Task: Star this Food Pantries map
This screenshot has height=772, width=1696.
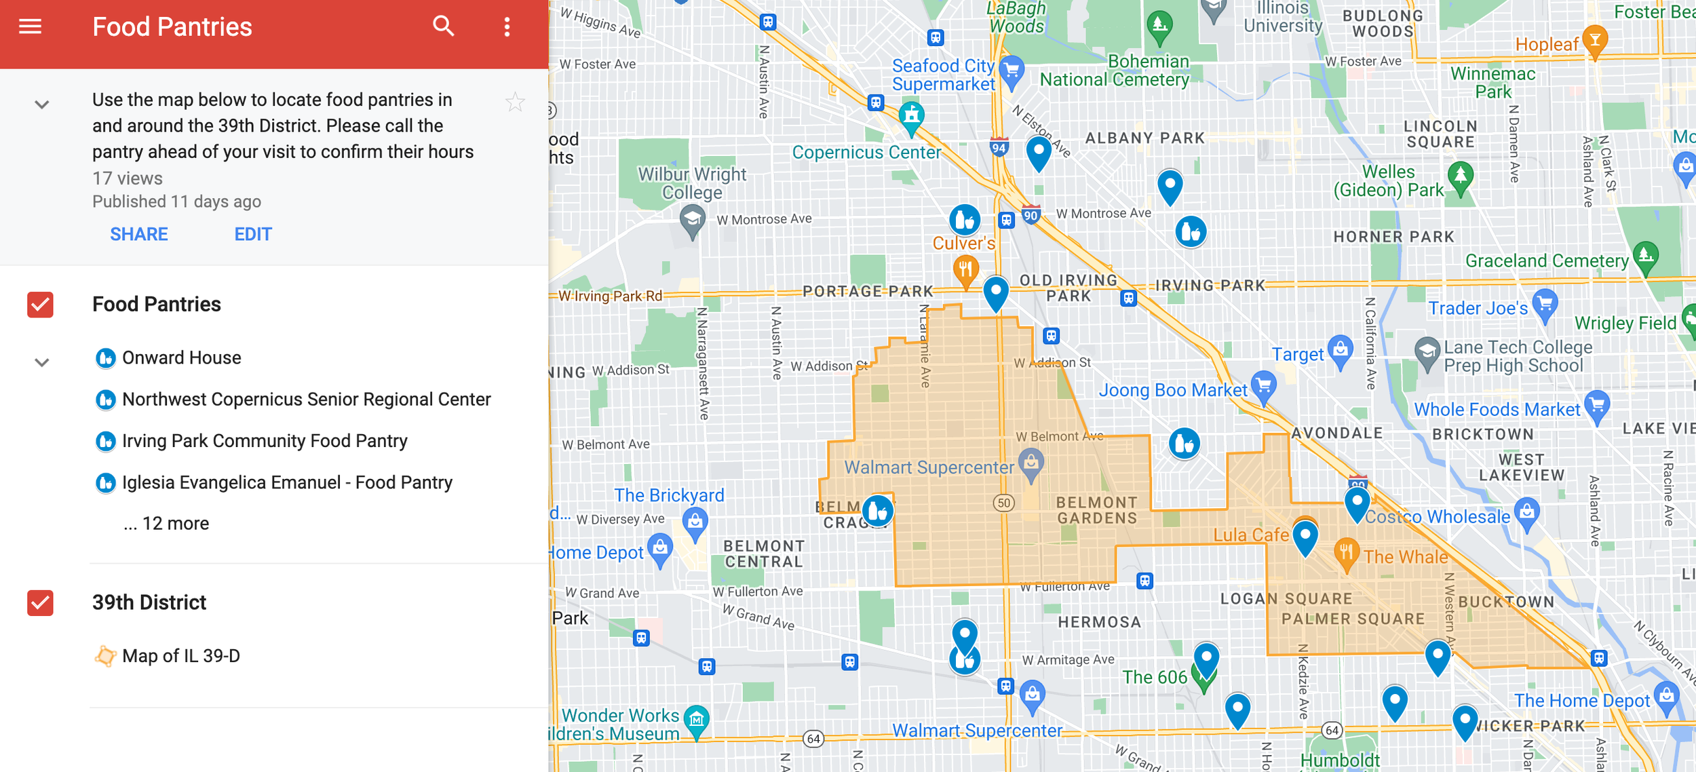Action: click(515, 102)
